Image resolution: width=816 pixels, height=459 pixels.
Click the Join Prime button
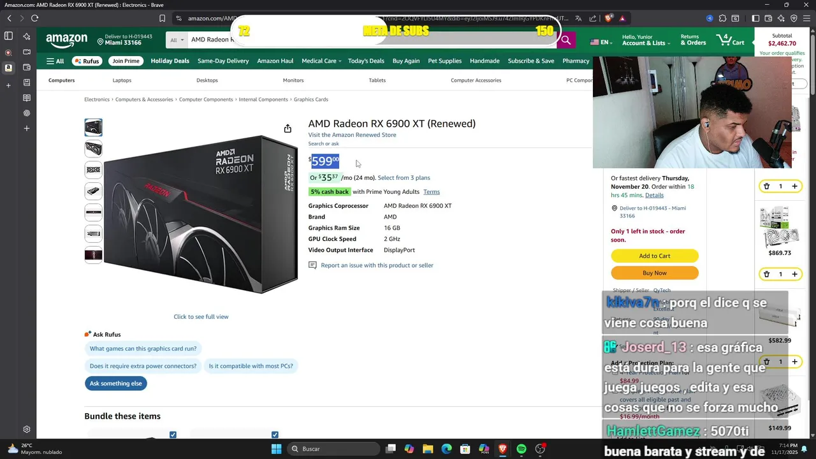pos(126,61)
